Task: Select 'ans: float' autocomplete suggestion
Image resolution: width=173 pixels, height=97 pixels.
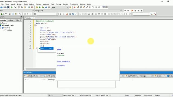Action: pyautogui.click(x=47, y=48)
